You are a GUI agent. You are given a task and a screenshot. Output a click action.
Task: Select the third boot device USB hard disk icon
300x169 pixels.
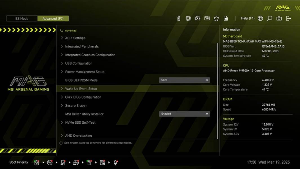(63, 163)
